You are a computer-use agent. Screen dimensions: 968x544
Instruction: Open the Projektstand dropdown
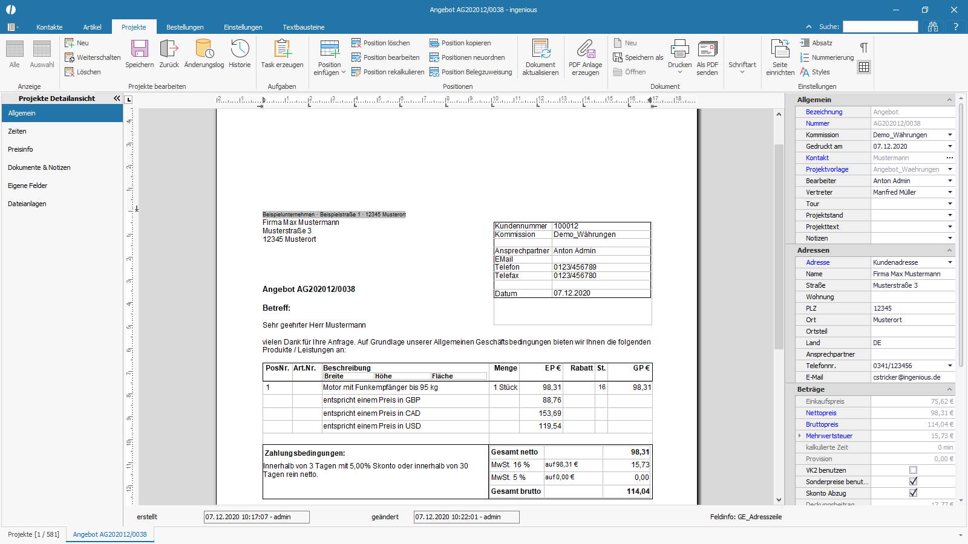[950, 215]
